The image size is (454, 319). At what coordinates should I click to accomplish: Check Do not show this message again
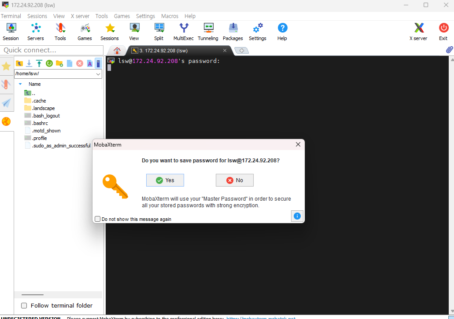click(x=98, y=219)
